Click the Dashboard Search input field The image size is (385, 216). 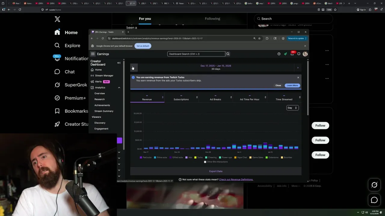coord(196,54)
